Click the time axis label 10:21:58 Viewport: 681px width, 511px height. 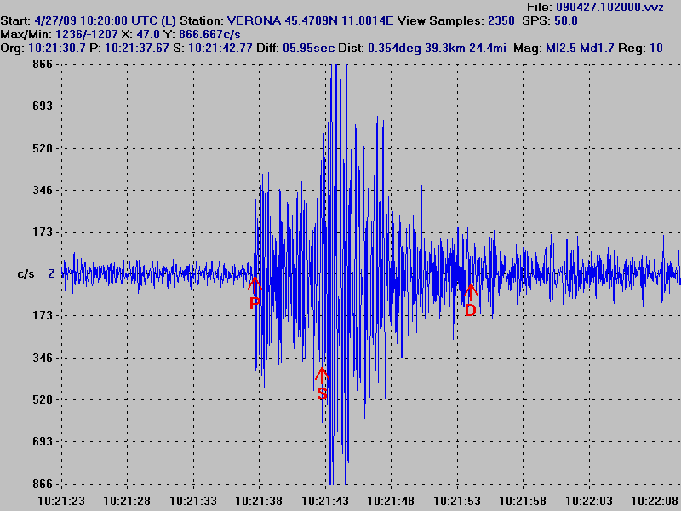(x=523, y=501)
